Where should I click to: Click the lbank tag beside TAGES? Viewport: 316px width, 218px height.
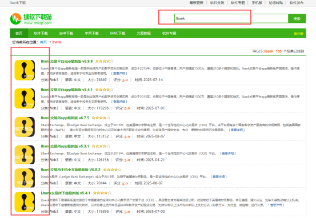click(x=269, y=51)
